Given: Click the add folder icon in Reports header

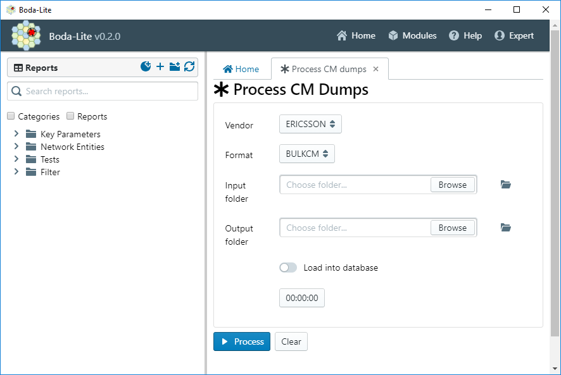Looking at the screenshot, I should click(175, 66).
